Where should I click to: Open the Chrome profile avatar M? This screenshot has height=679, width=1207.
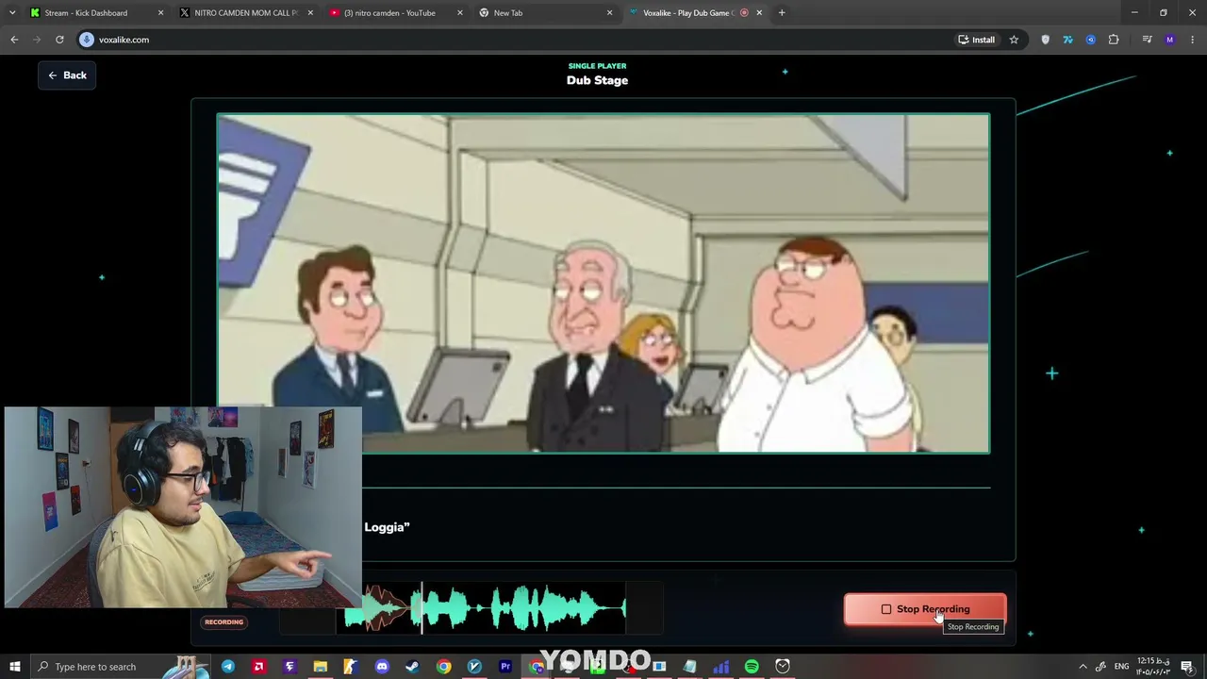click(x=1170, y=40)
